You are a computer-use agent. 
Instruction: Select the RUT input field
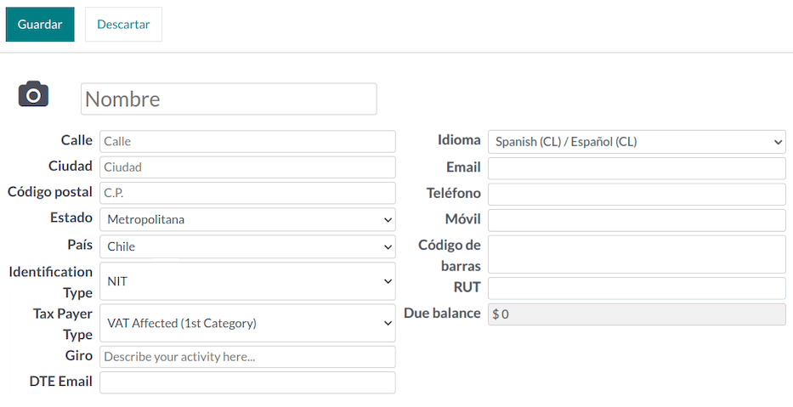point(637,288)
